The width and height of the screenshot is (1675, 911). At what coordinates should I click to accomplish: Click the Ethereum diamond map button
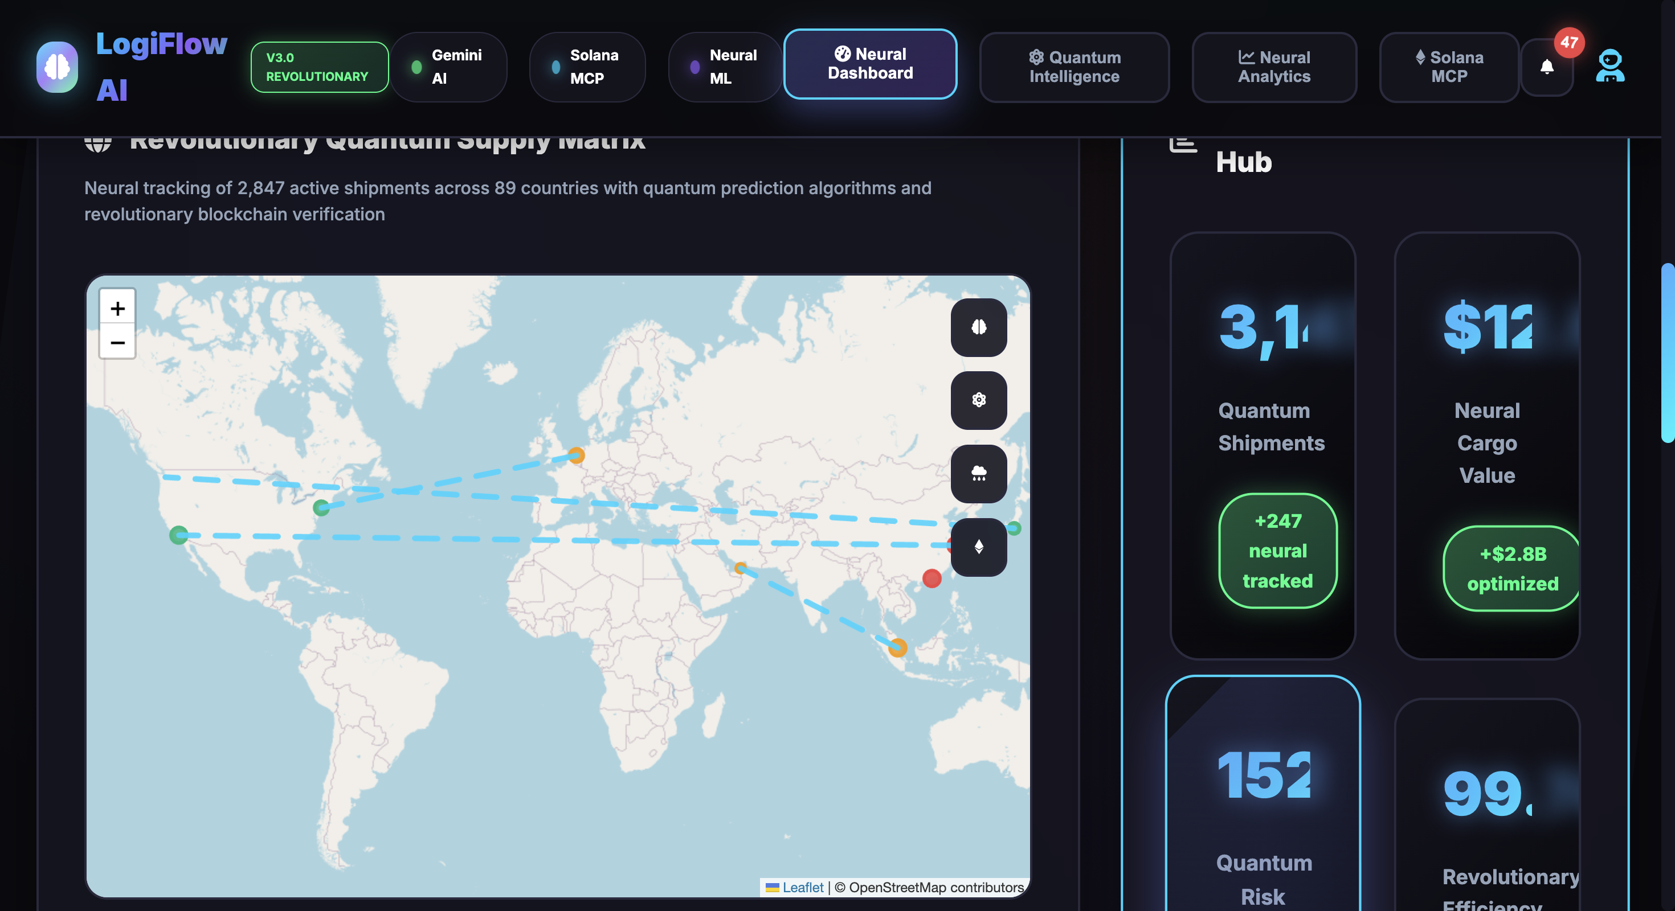(979, 547)
